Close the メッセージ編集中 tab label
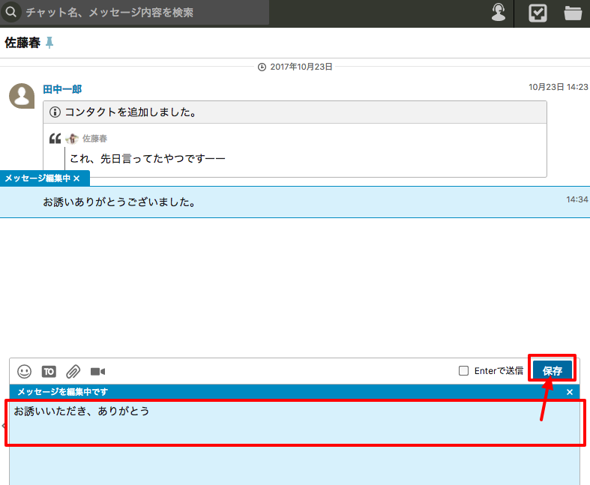 click(76, 178)
